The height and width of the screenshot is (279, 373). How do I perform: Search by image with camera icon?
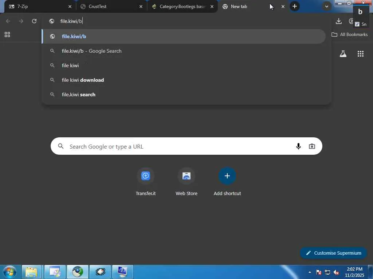click(x=312, y=146)
